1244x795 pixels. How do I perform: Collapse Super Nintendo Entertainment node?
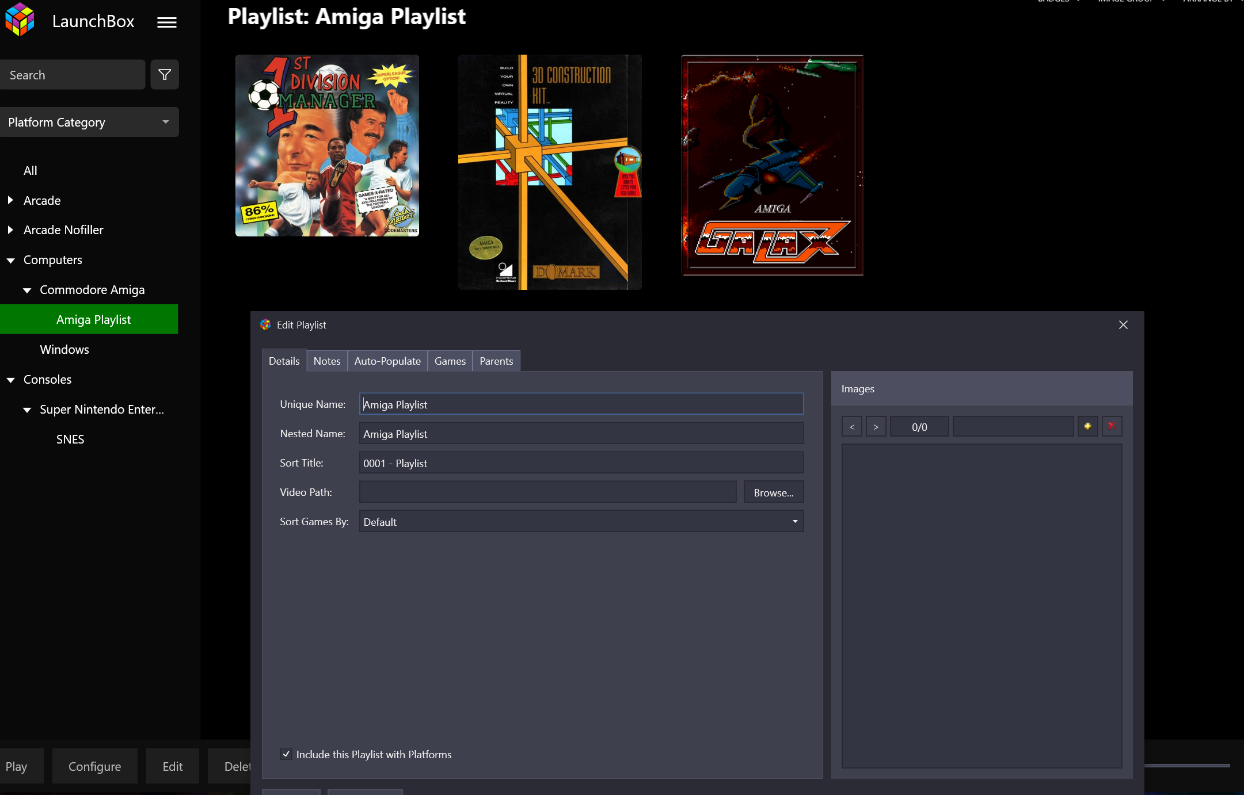point(27,410)
